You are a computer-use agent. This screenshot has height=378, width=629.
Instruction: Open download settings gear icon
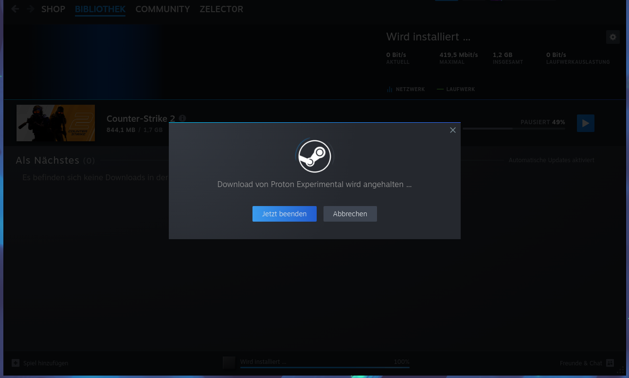612,37
